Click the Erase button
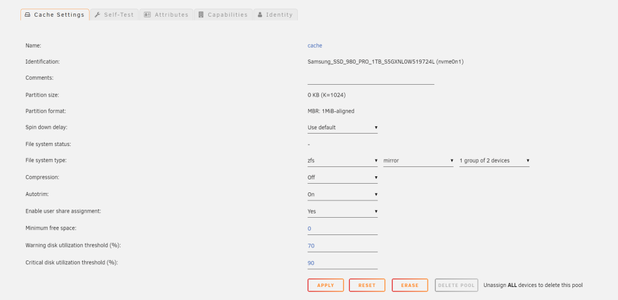The height and width of the screenshot is (300, 618). click(410, 285)
